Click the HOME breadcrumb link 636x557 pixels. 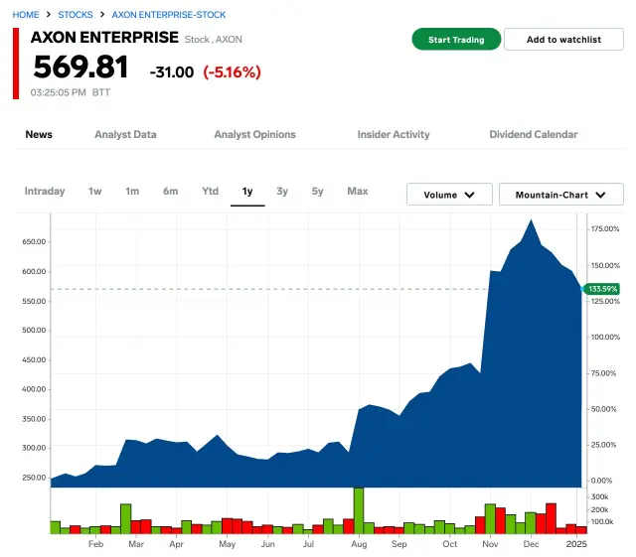point(26,15)
